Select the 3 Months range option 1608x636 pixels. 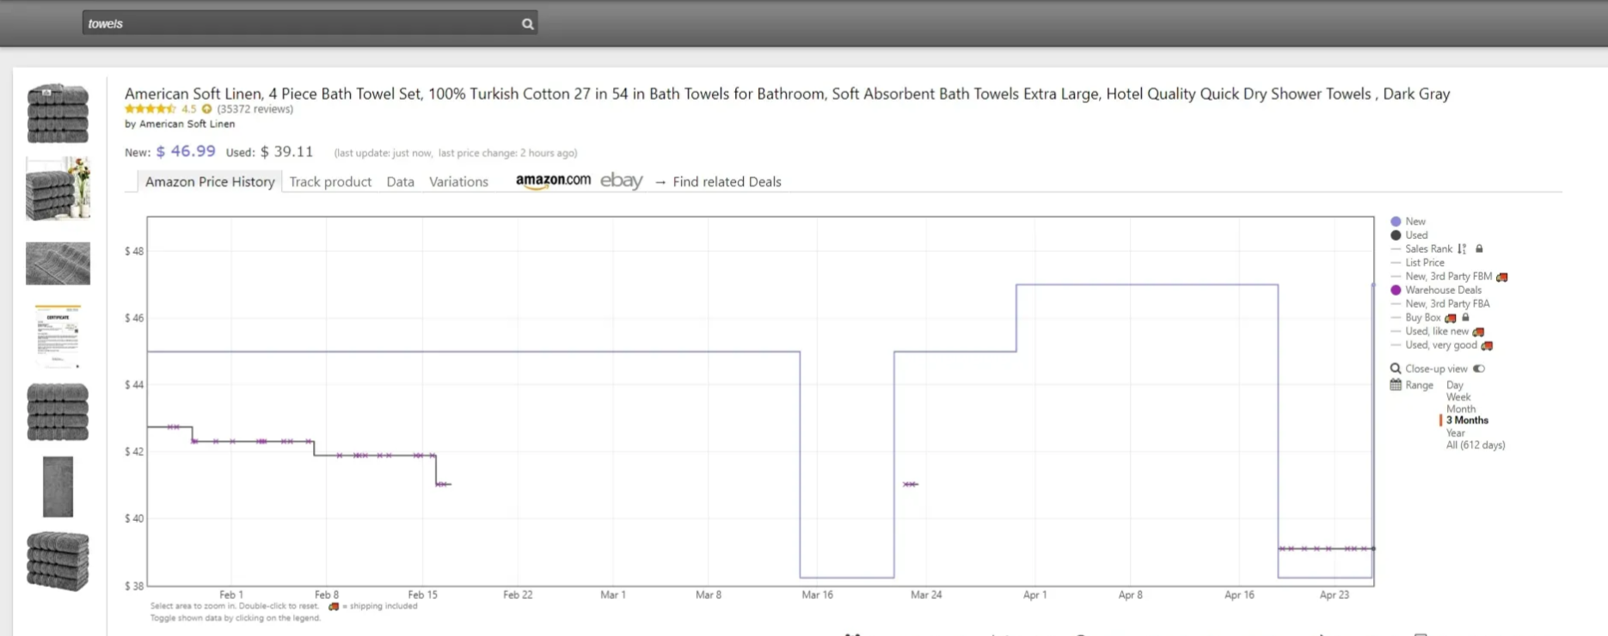[x=1467, y=421]
